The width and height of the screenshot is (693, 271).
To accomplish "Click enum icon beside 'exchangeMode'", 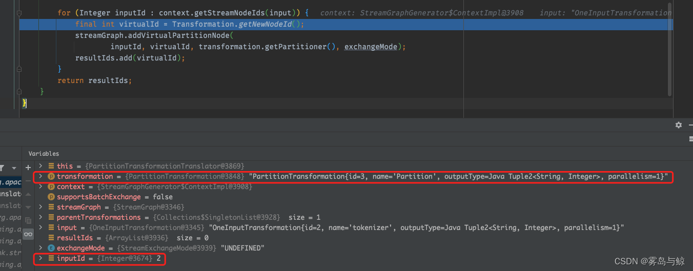I will click(x=51, y=248).
